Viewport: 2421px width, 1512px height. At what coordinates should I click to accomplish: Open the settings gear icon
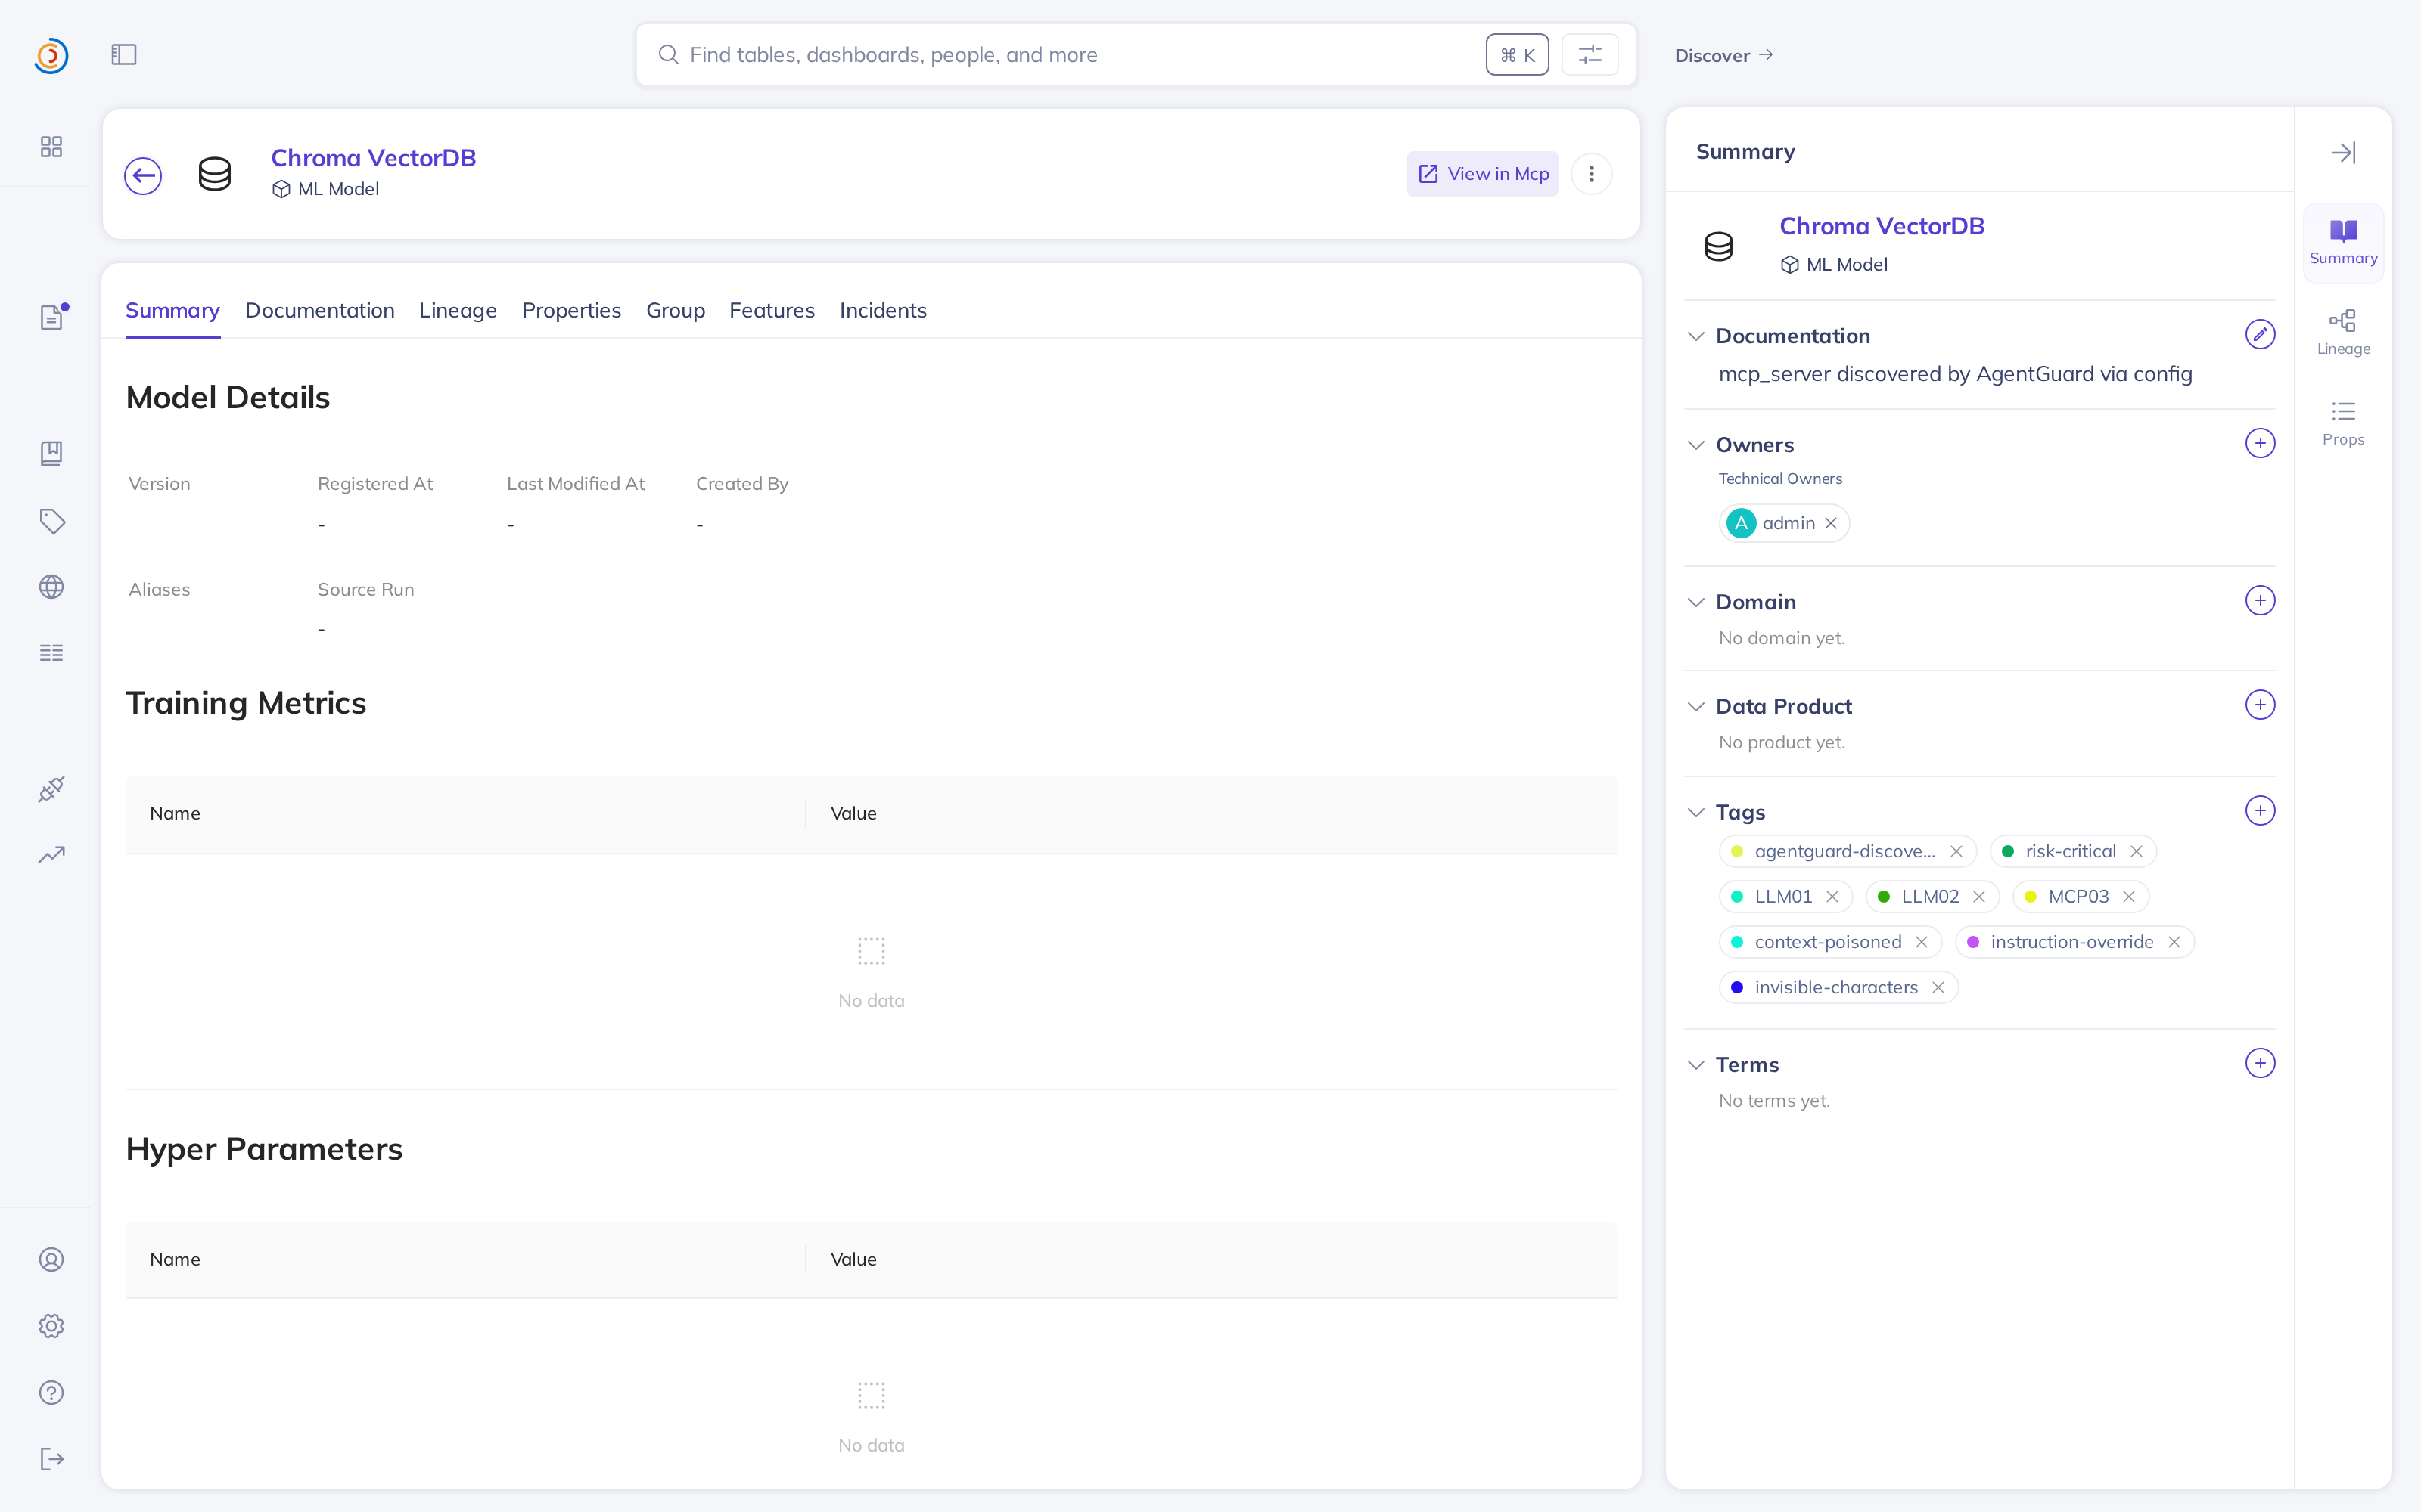tap(51, 1326)
